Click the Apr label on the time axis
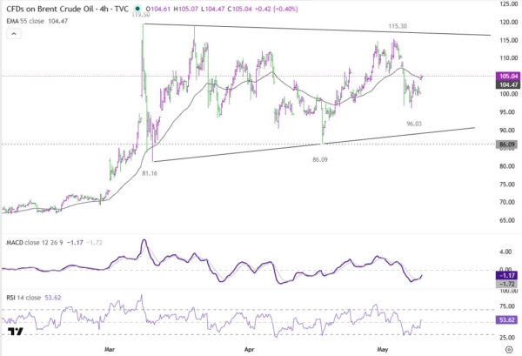The image size is (522, 356). (250, 349)
